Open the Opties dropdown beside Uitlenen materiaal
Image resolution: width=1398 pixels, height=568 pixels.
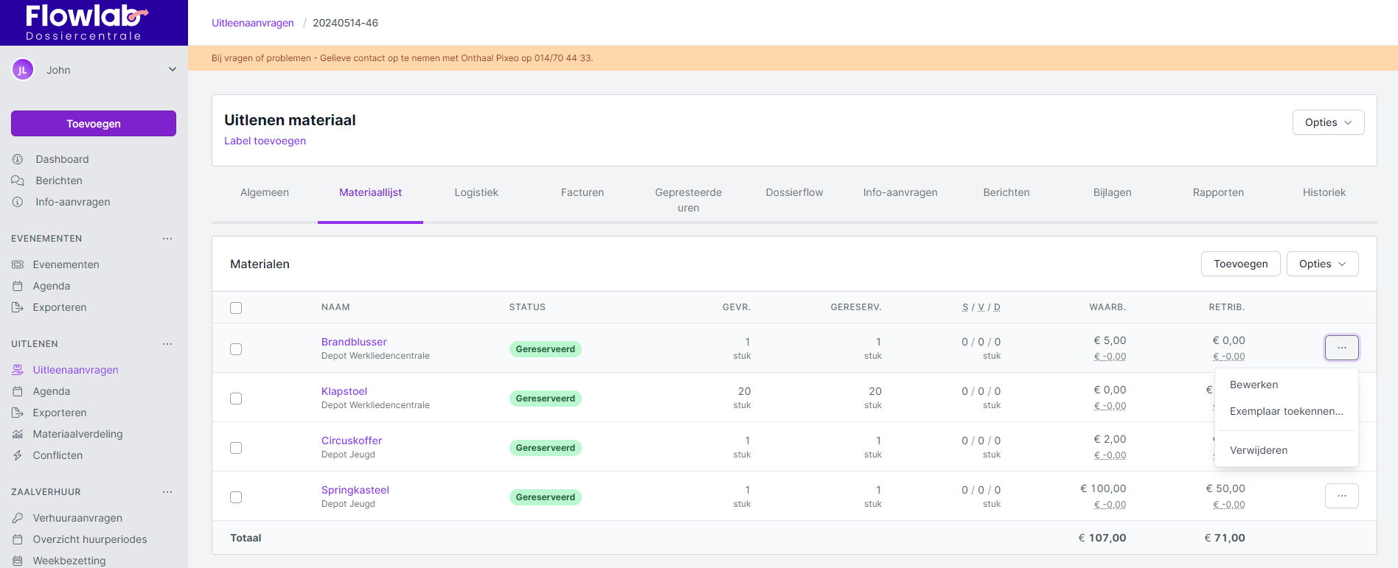point(1327,122)
